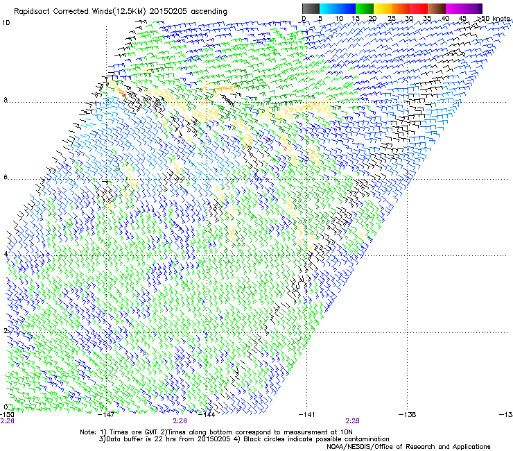
Task: Pick the yellow 20-25 knots legend swatch
Action: 383,8
